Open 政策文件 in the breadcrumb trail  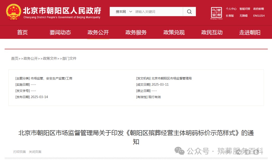[50, 58]
